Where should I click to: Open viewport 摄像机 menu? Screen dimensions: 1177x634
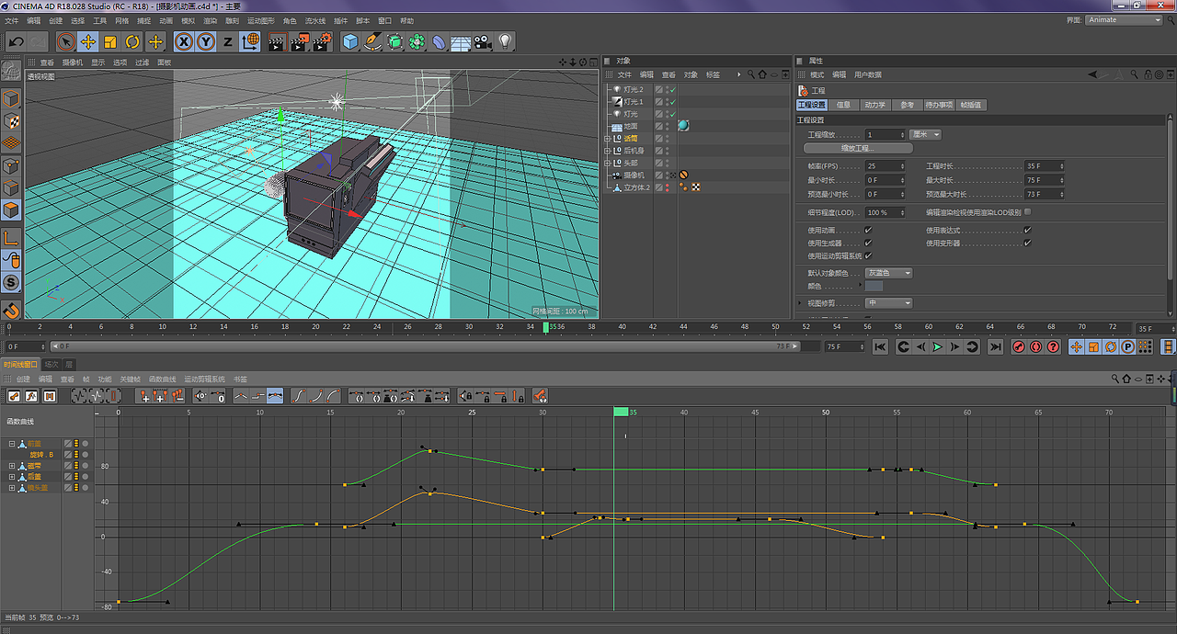(73, 62)
